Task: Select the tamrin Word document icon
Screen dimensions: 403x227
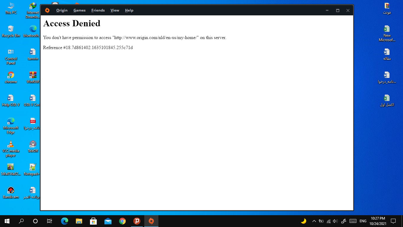Action: [33, 54]
